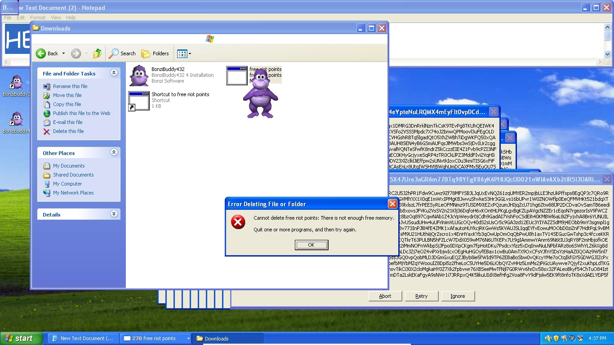
Task: Go up one folder level
Action: click(98, 53)
